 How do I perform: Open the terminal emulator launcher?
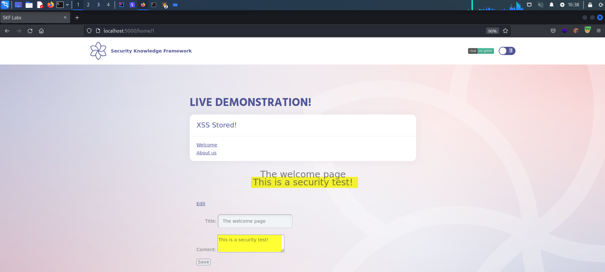coord(60,5)
